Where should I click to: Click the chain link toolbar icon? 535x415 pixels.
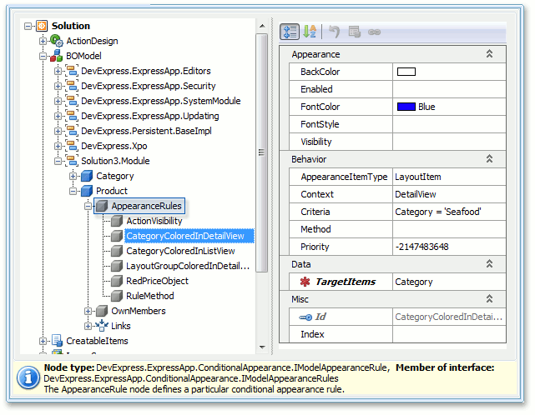tap(374, 32)
